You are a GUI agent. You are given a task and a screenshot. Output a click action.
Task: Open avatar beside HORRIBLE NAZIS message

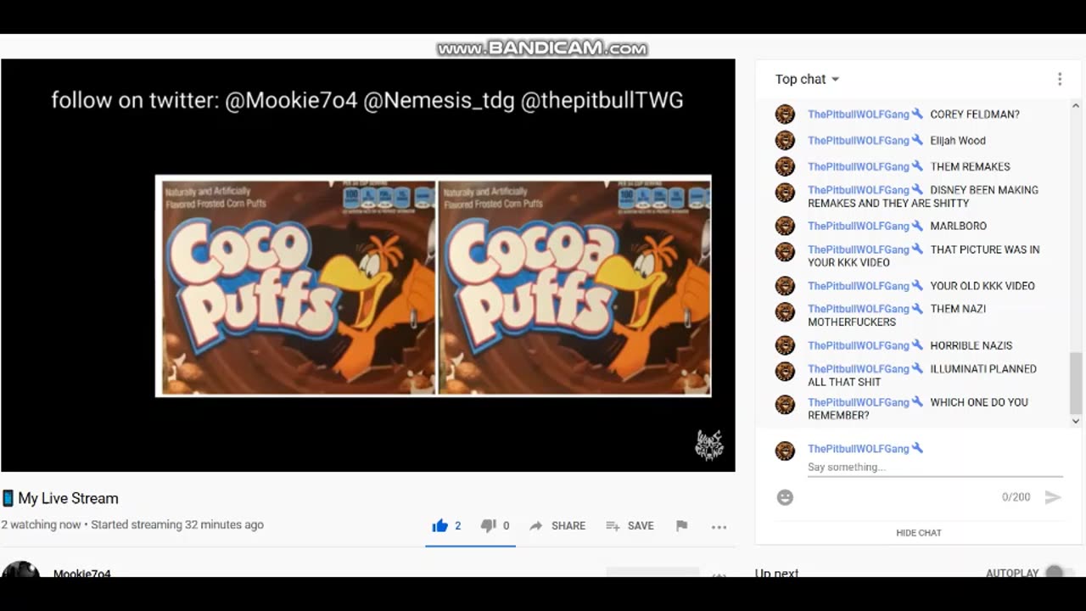click(x=785, y=345)
